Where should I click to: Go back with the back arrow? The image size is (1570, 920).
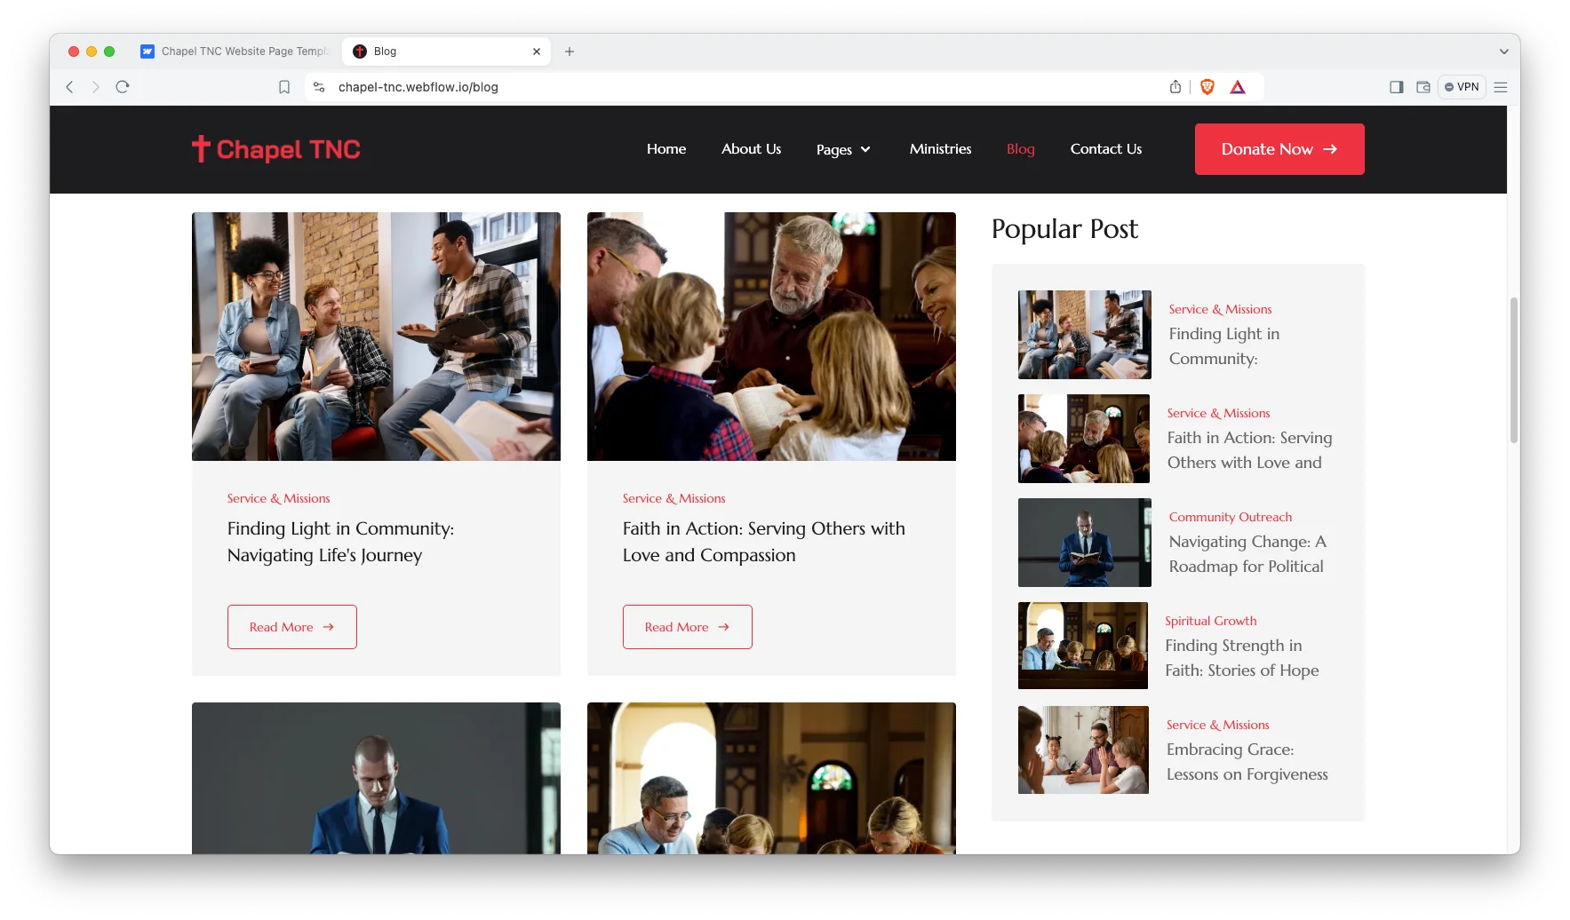[69, 87]
